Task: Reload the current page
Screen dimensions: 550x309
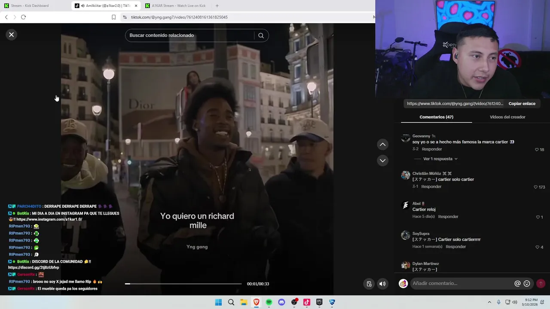Action: [23, 17]
